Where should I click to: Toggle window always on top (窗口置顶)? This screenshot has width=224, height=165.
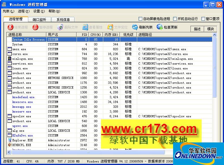[203, 19]
